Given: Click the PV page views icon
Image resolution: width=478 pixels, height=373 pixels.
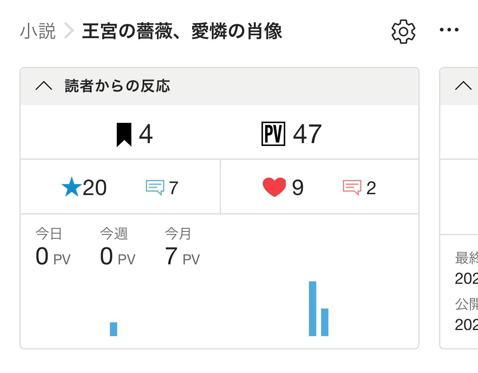Looking at the screenshot, I should pyautogui.click(x=274, y=135).
